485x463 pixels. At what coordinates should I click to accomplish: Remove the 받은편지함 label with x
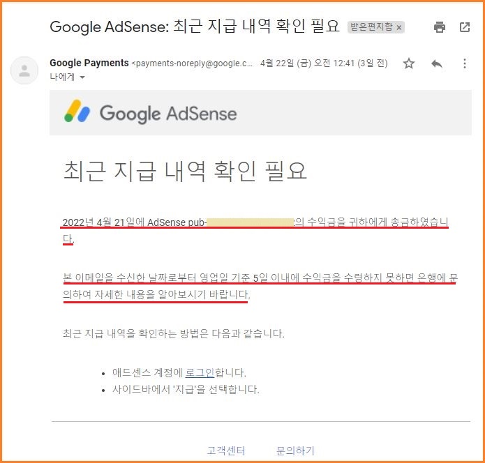point(399,27)
